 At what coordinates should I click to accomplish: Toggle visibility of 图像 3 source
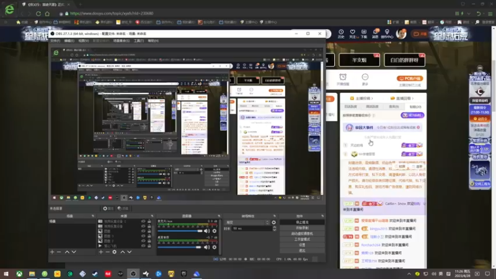[143, 236]
